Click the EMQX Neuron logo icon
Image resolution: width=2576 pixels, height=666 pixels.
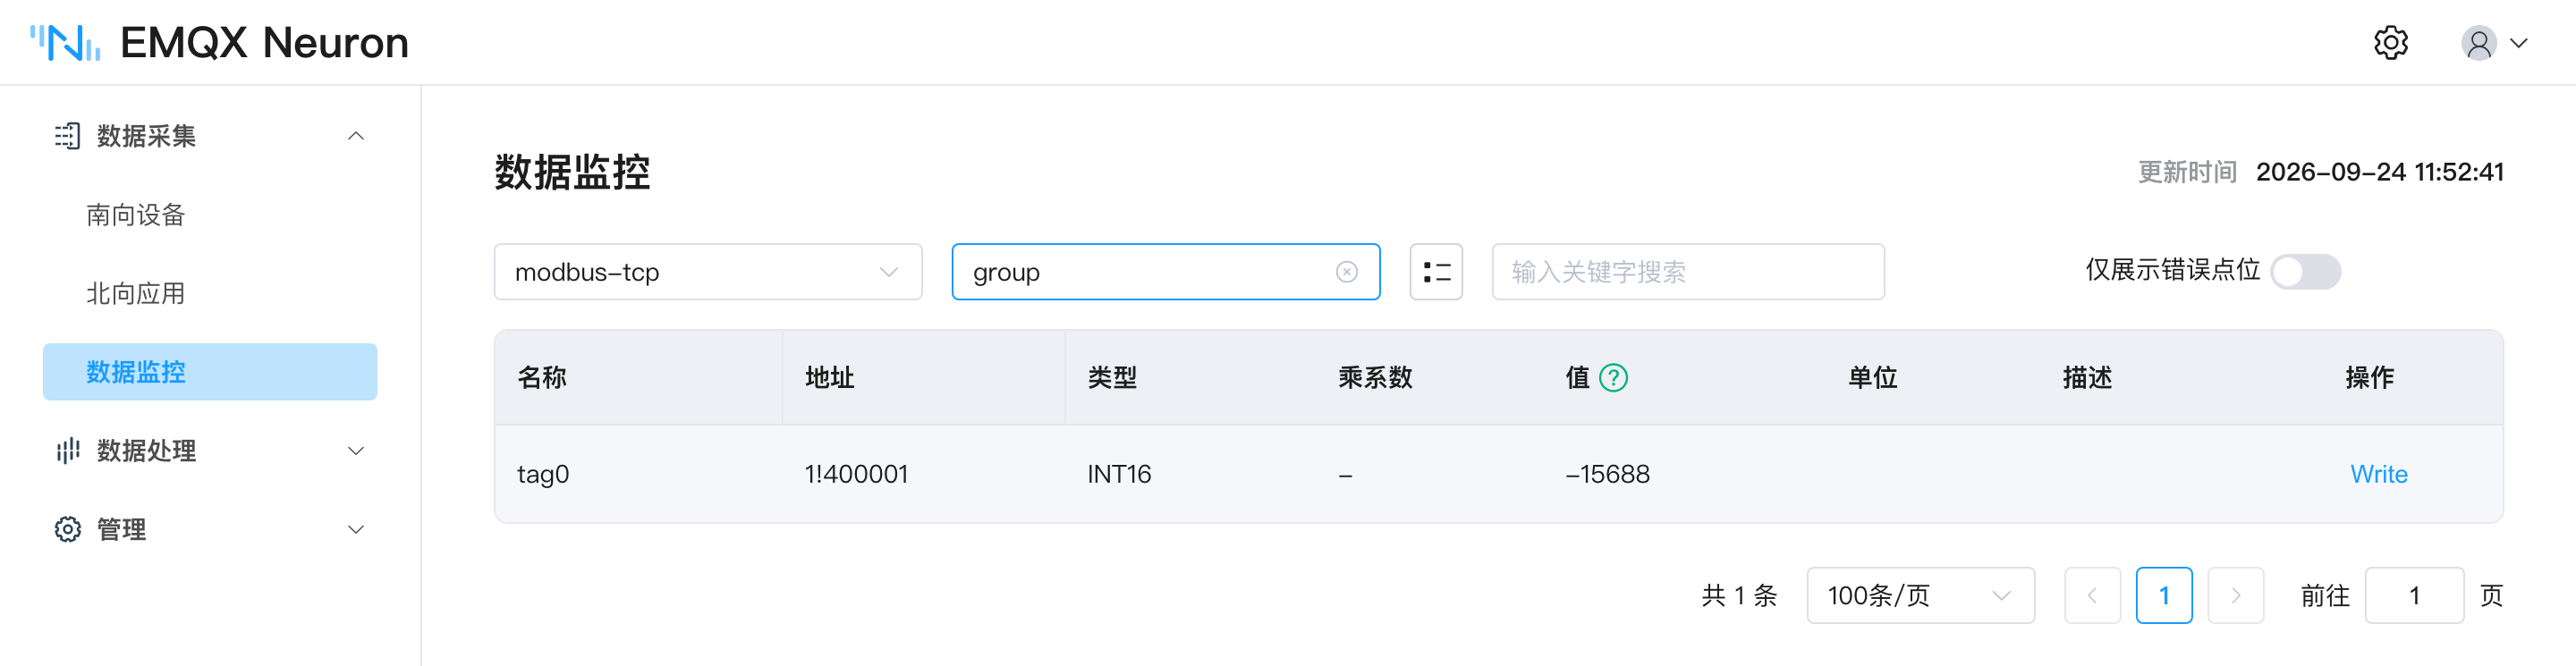tap(65, 43)
